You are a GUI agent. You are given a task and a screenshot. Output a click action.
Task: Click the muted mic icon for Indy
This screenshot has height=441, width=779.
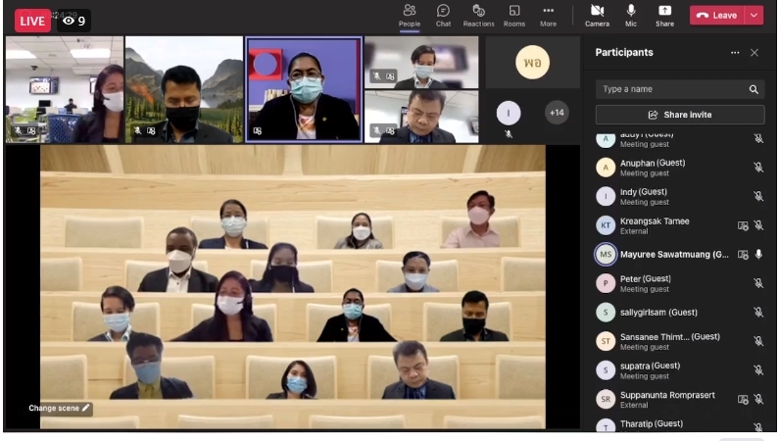pos(758,196)
